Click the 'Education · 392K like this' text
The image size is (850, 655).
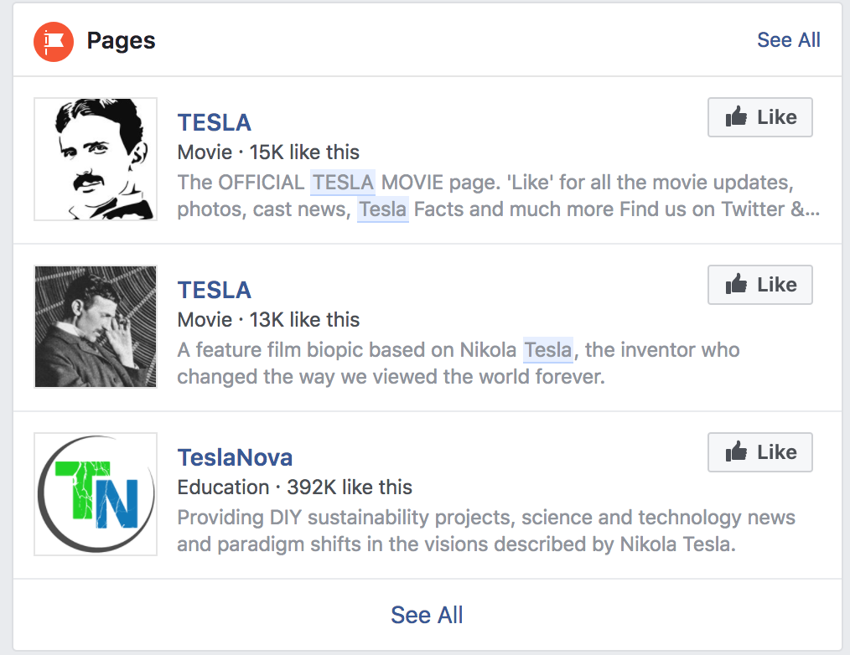pos(295,487)
